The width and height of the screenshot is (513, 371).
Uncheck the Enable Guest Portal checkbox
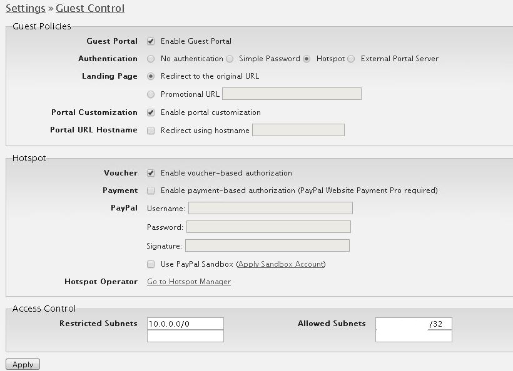(x=151, y=41)
